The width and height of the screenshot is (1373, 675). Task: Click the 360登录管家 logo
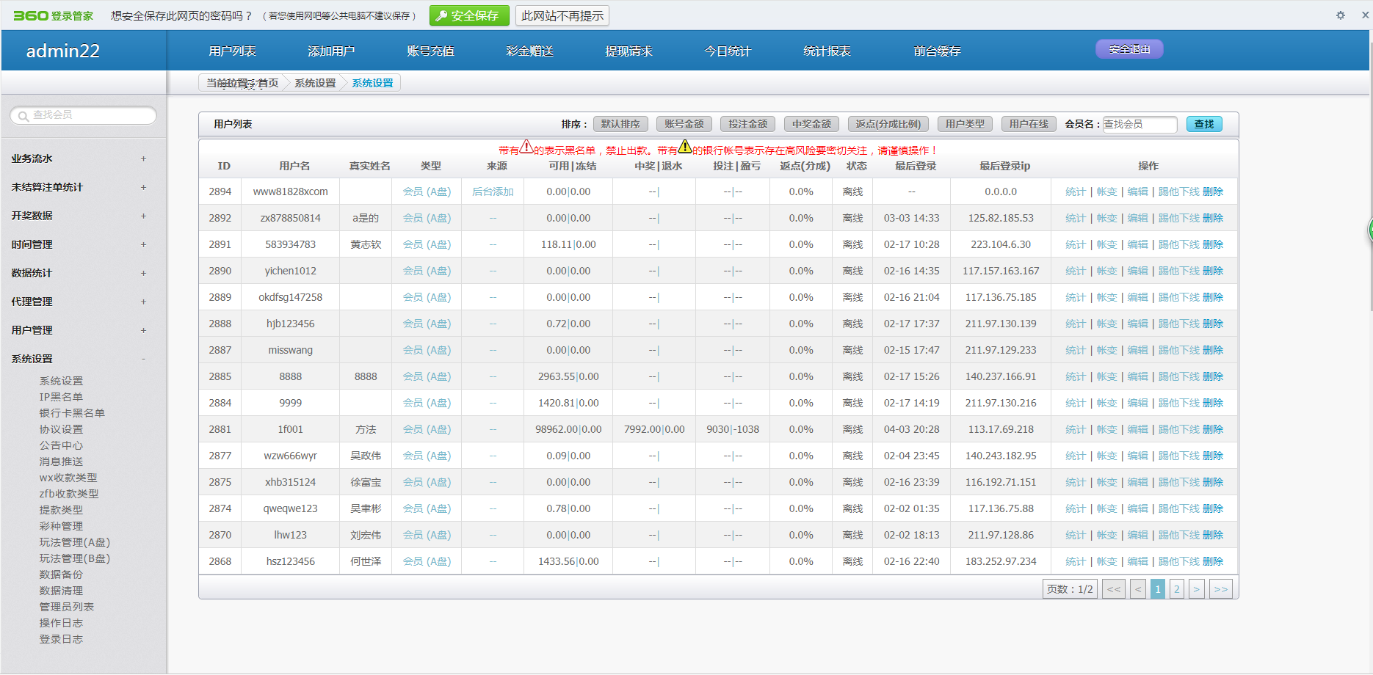pos(53,15)
